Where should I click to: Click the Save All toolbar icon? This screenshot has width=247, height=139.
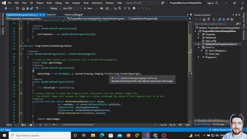point(32,8)
